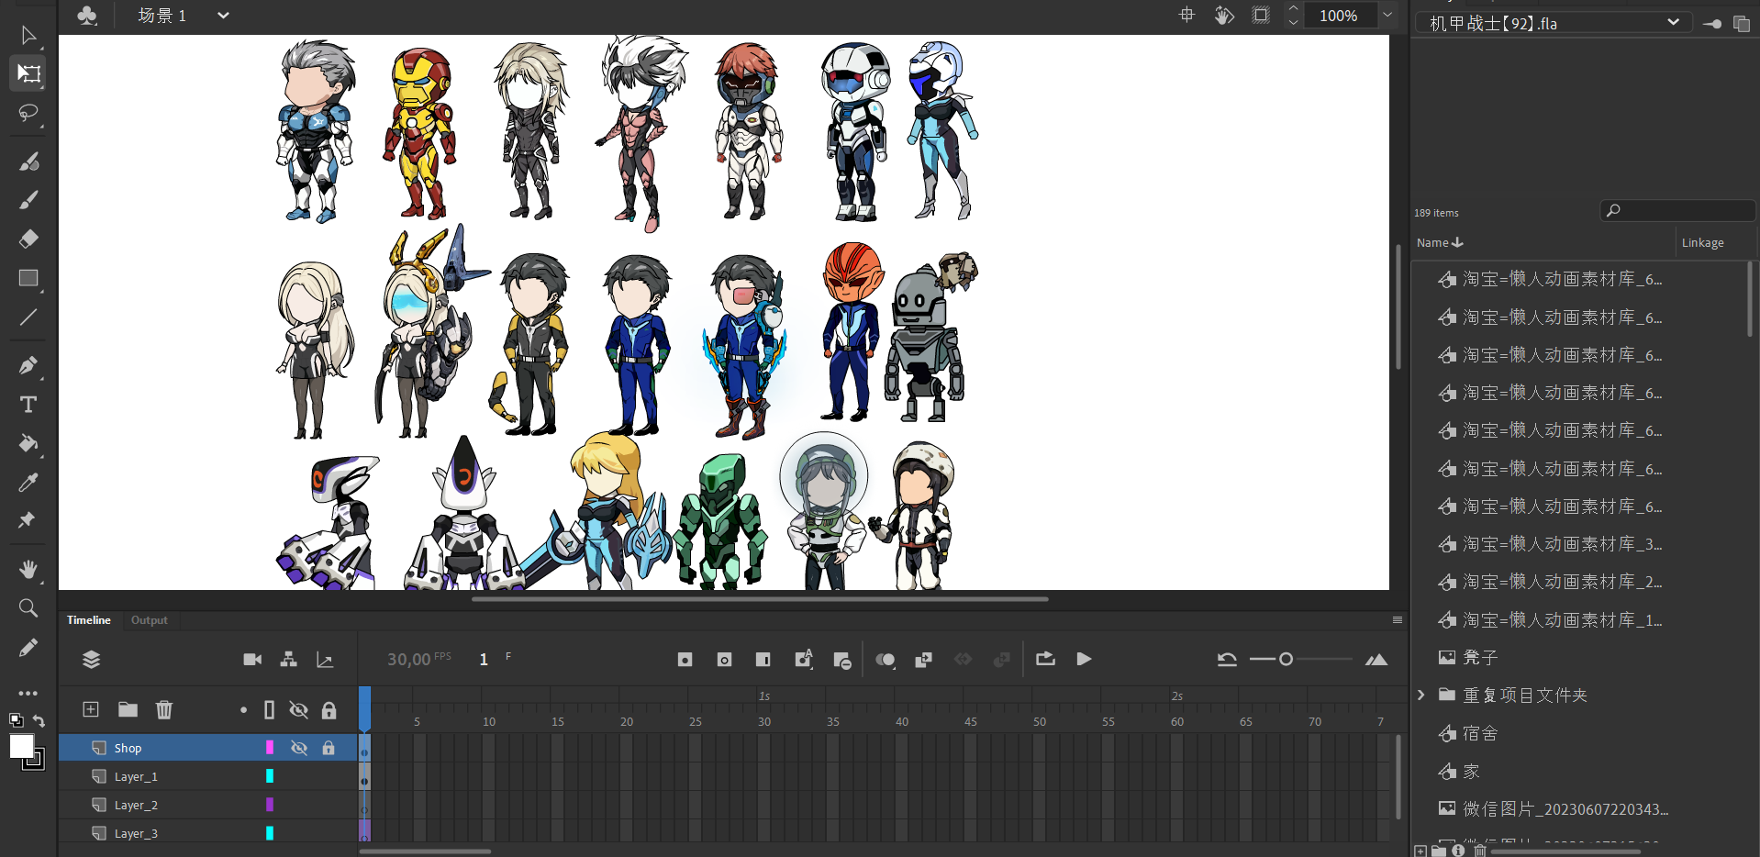This screenshot has width=1760, height=857.
Task: Activate the Paint Bucket tool
Action: click(x=28, y=444)
